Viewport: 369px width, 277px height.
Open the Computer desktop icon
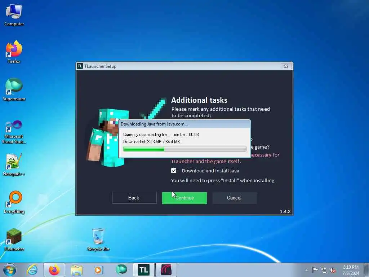click(x=14, y=14)
